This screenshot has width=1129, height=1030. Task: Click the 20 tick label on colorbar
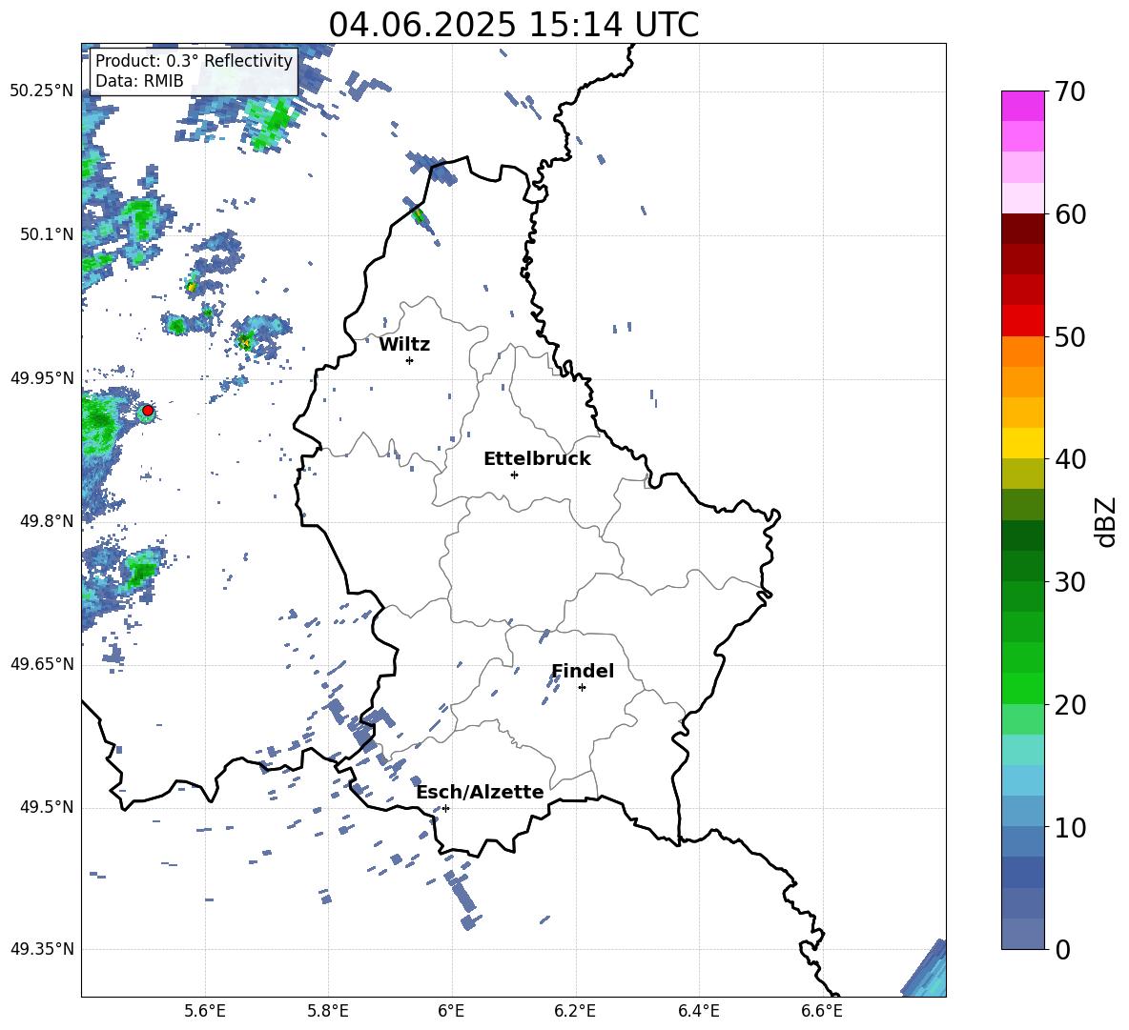click(x=1070, y=705)
